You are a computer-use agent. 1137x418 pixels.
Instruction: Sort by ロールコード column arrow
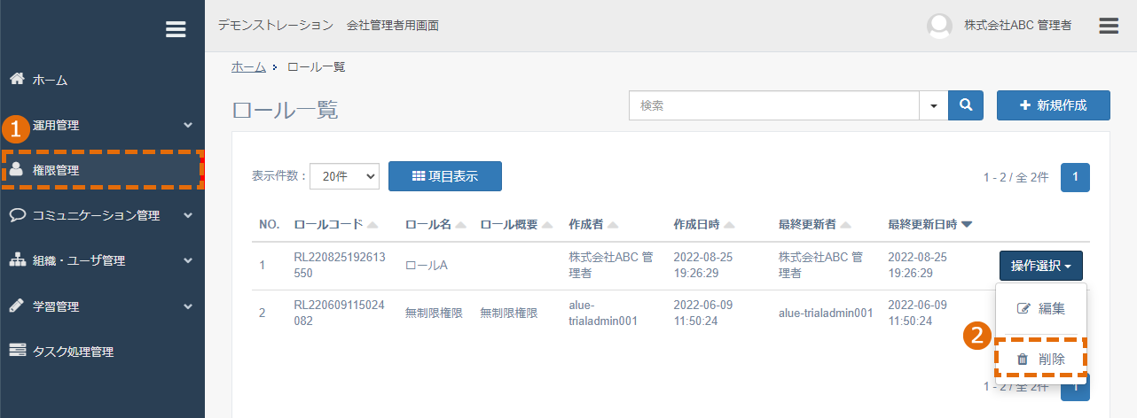[x=372, y=225]
